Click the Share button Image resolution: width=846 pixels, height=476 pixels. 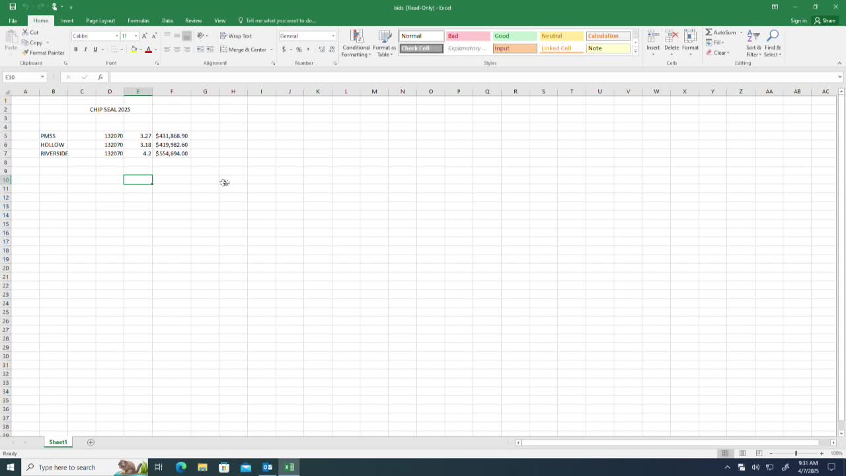click(x=825, y=20)
